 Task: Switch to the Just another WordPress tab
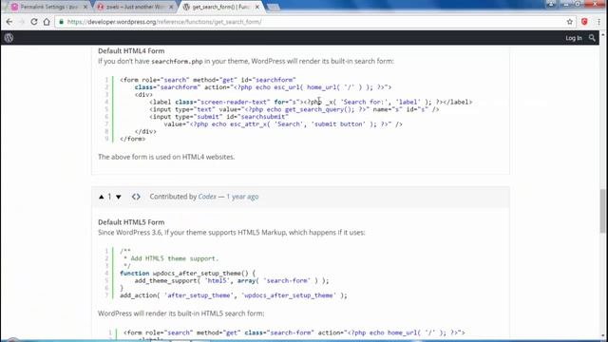click(x=134, y=7)
